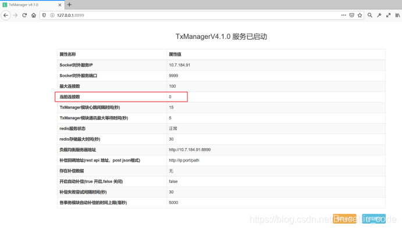Click the callback address http://ip:port/path

point(184,160)
